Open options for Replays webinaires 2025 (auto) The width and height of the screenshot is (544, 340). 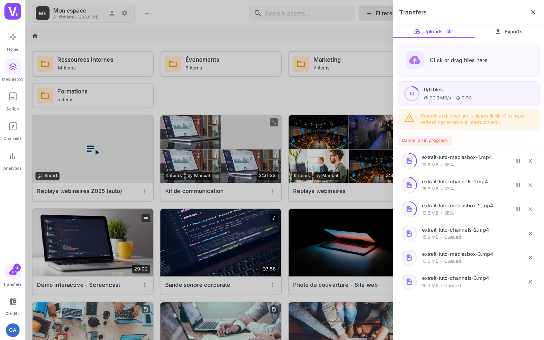point(144,191)
